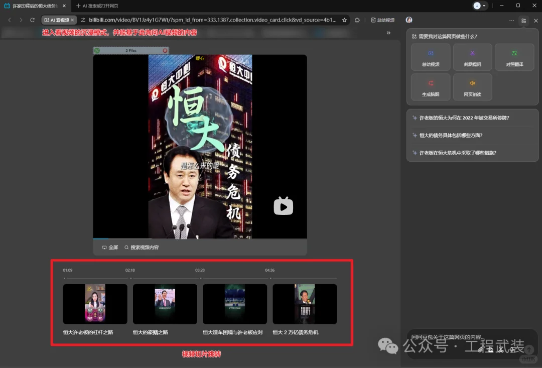Go back to the previous page

tap(10, 20)
